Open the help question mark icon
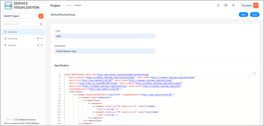This screenshot has width=264, height=126. (x=226, y=5)
